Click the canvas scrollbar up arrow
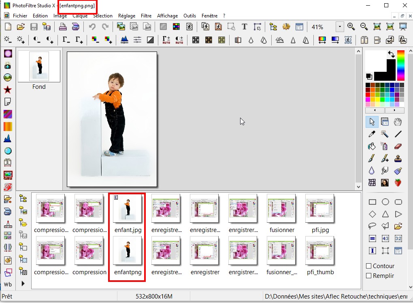 point(358,51)
